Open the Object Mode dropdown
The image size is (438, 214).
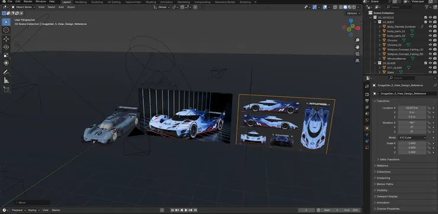point(23,7)
